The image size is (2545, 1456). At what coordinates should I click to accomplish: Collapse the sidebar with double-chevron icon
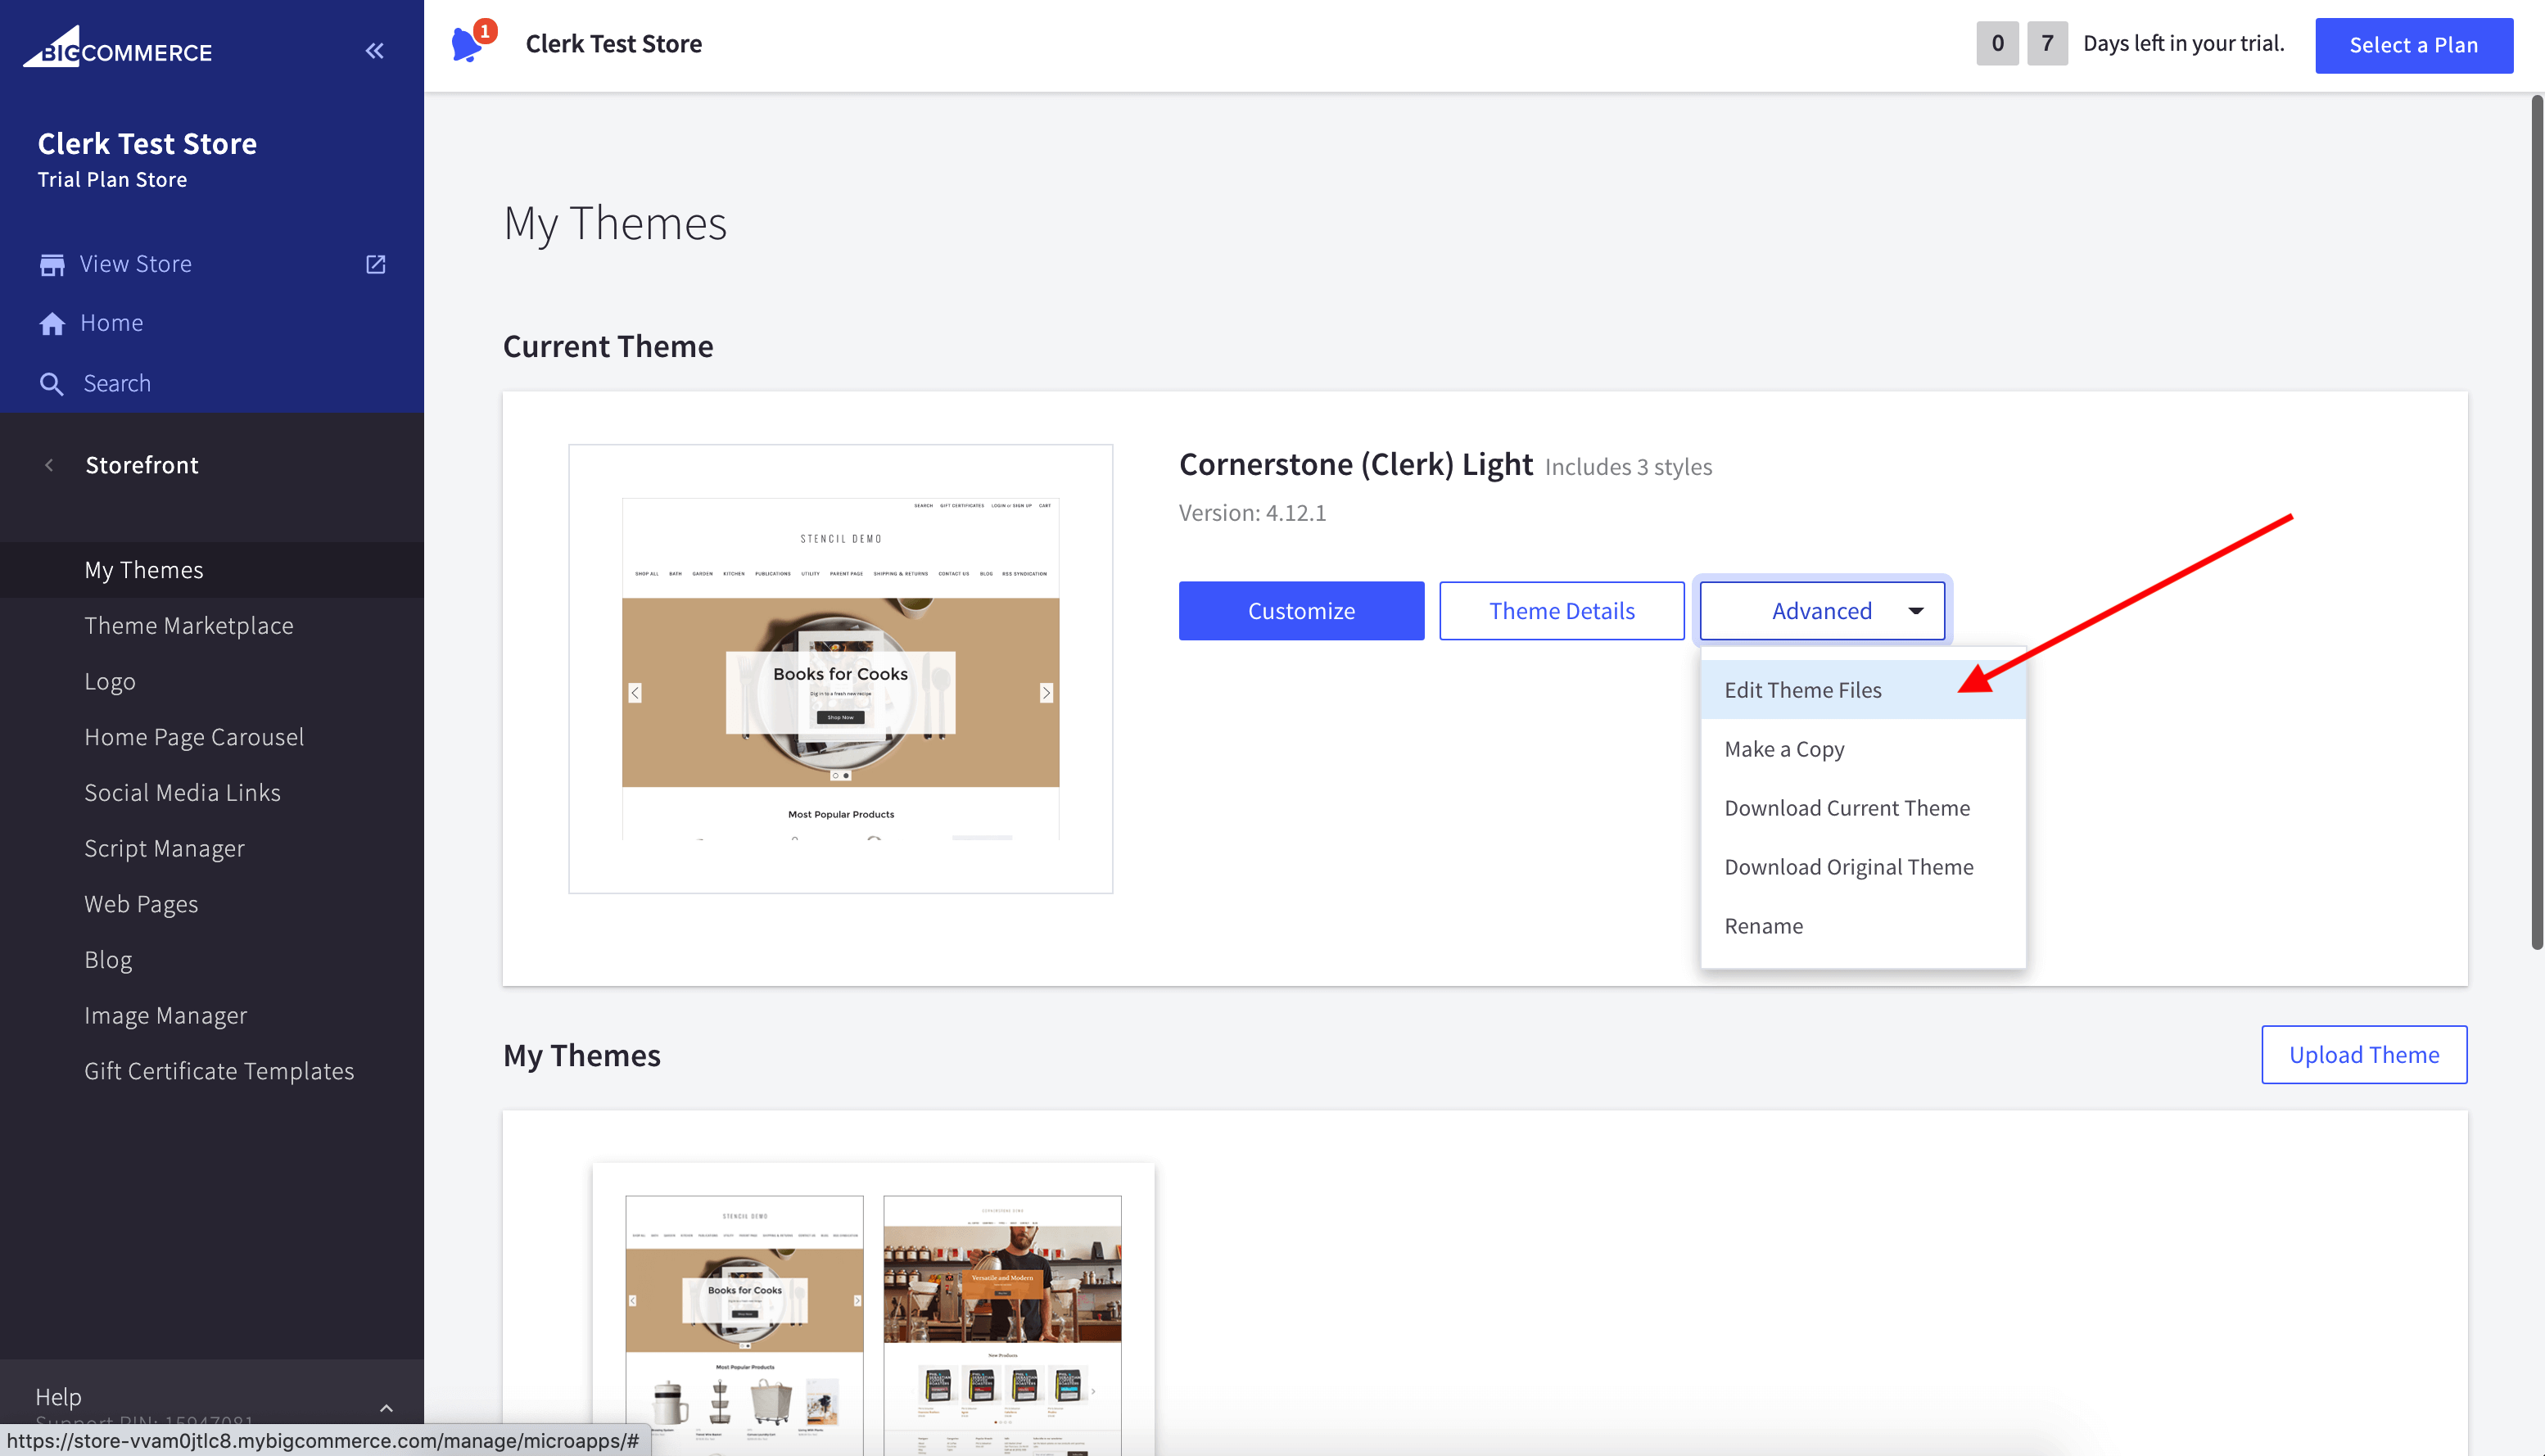coord(374,51)
